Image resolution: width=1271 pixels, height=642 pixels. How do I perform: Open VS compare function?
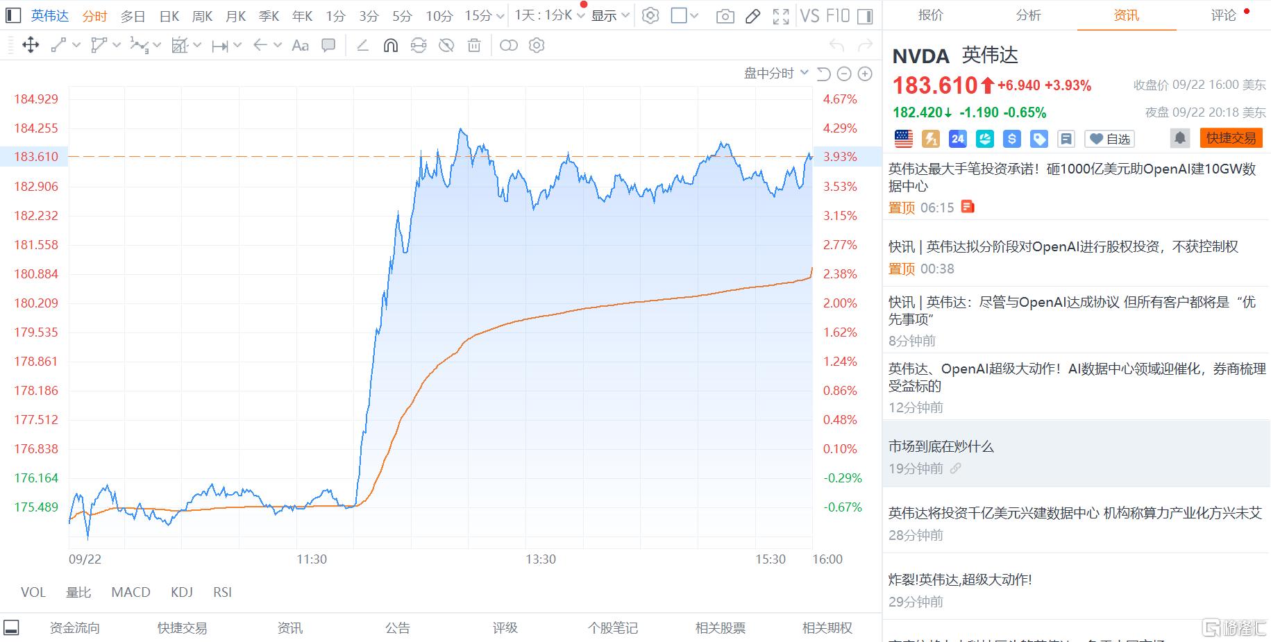(809, 16)
